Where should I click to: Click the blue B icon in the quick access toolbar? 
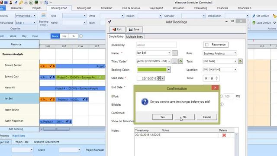6,3
